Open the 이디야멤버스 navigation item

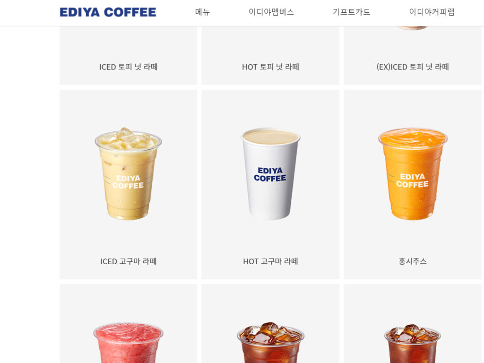coord(271,12)
